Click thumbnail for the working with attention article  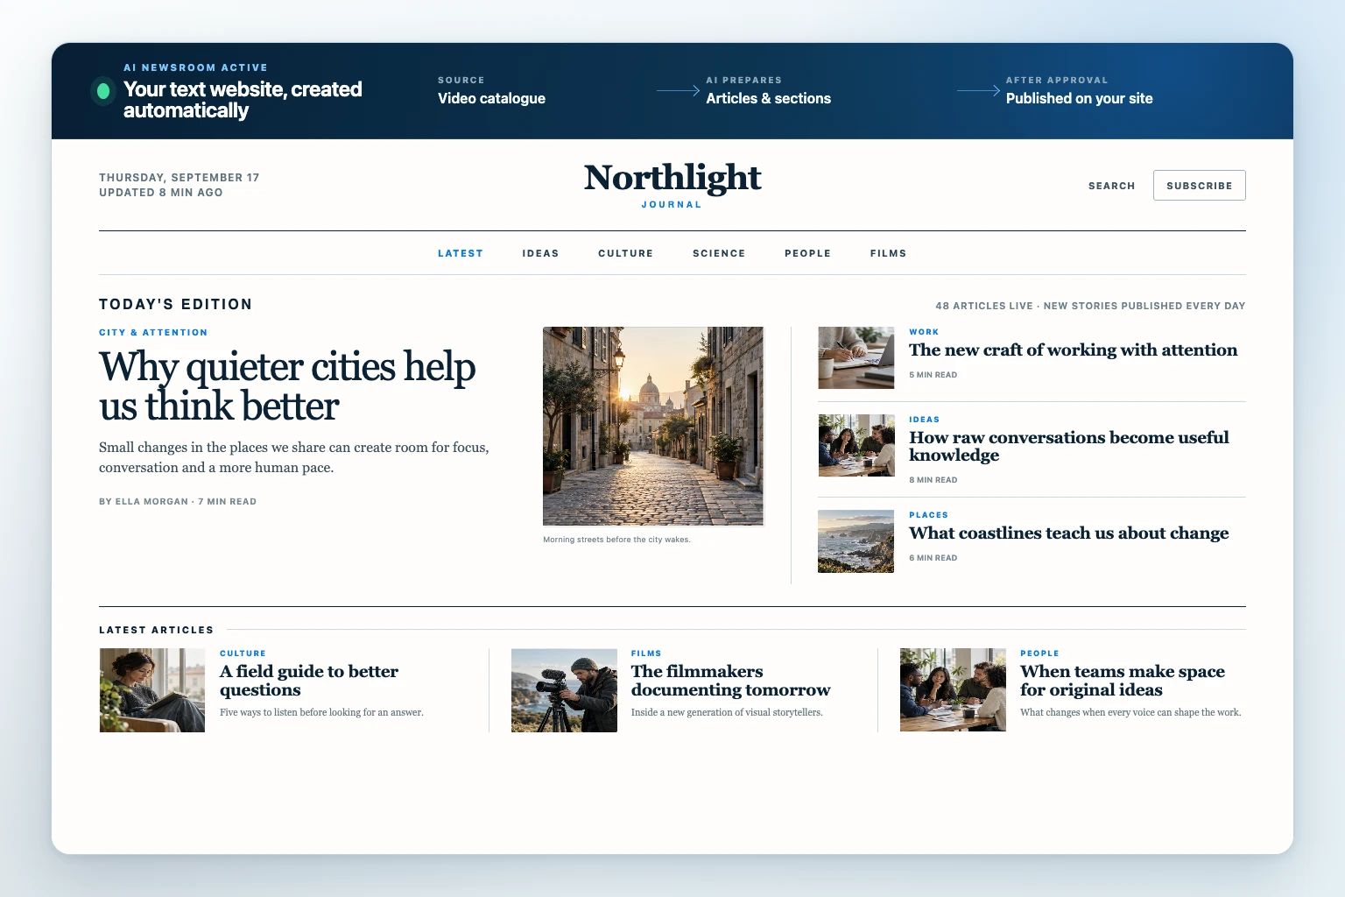856,357
